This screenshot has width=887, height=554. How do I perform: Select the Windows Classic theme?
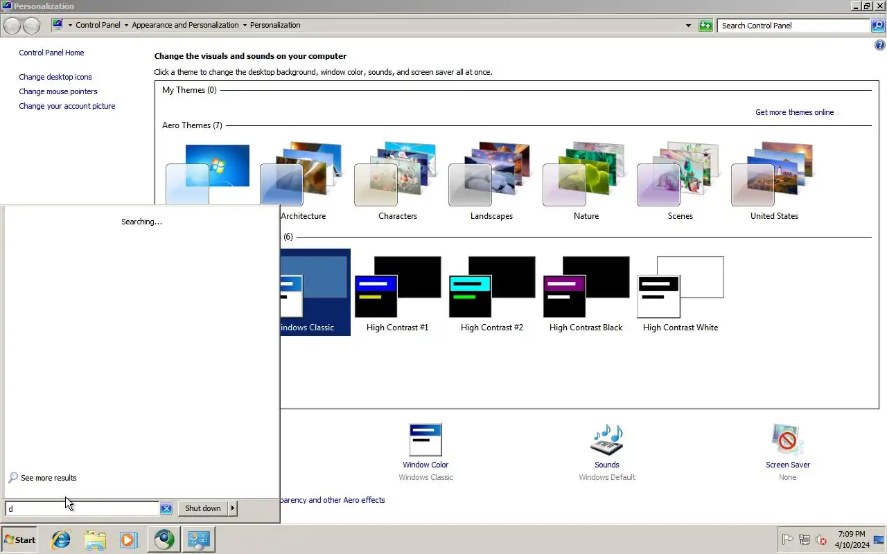tap(315, 292)
